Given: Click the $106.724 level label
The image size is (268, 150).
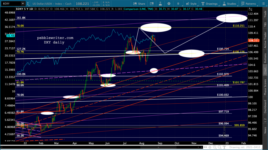Looking at the screenshot, I should coord(223,49).
